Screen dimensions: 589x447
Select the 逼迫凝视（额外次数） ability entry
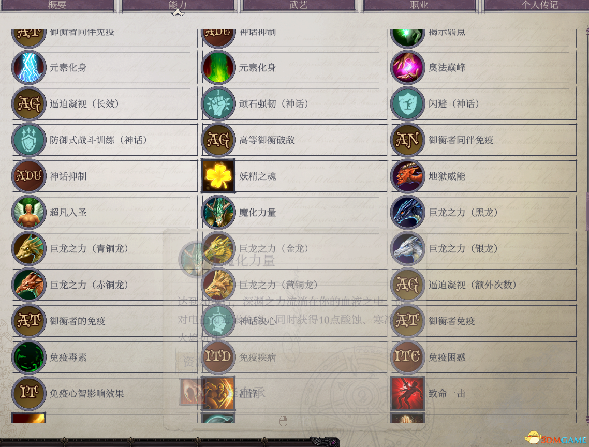click(x=484, y=285)
